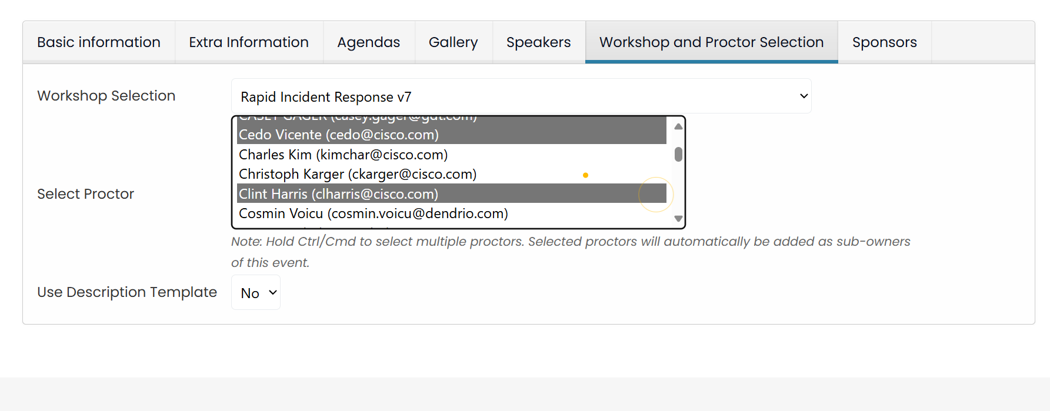Click the proctor list scroll up arrow
Viewport: 1050px width, 411px height.
pos(678,126)
